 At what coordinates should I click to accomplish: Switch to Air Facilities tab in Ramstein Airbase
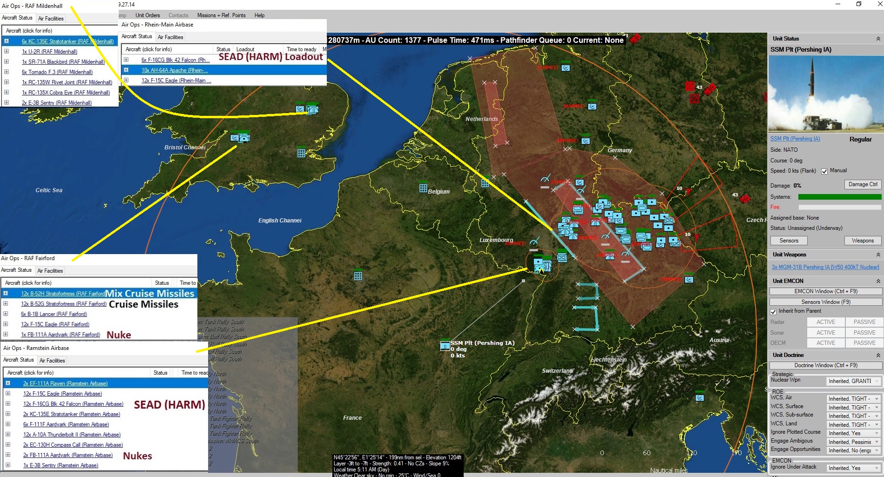pos(52,361)
